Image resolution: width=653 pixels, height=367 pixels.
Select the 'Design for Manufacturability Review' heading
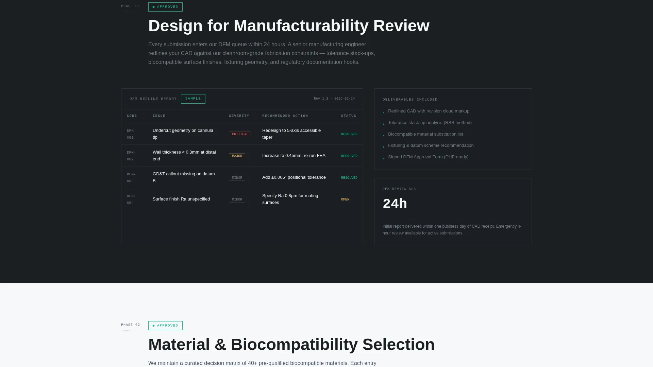point(289,26)
